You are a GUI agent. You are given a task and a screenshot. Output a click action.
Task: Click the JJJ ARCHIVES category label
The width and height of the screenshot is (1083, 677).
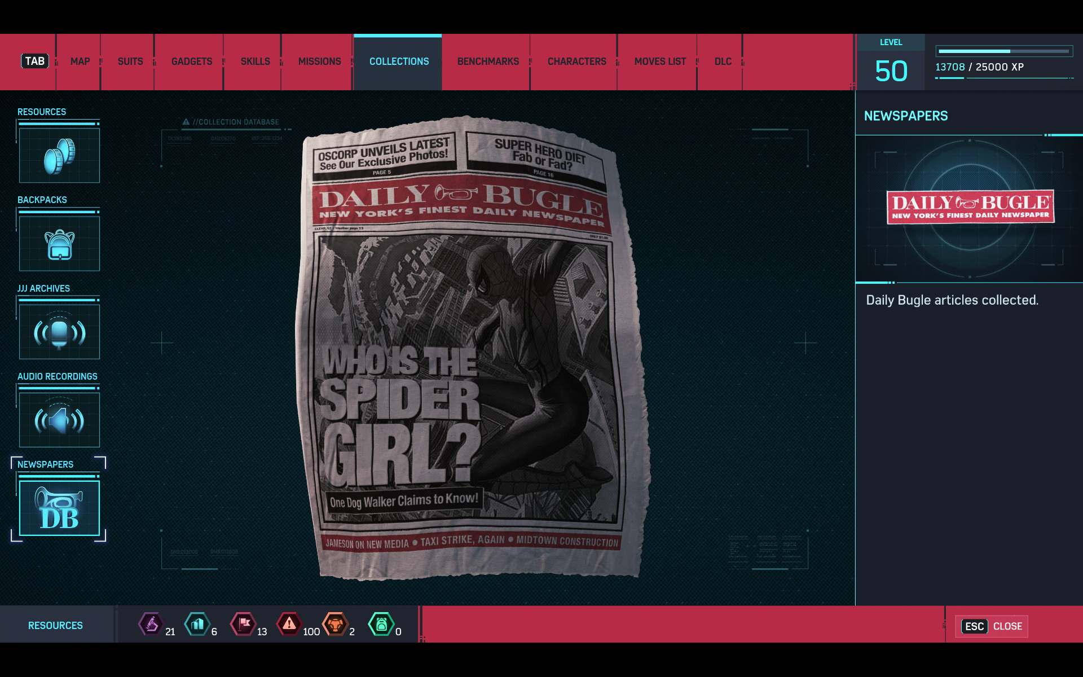click(43, 288)
